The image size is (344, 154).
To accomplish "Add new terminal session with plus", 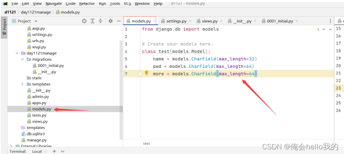I will [54, 151].
